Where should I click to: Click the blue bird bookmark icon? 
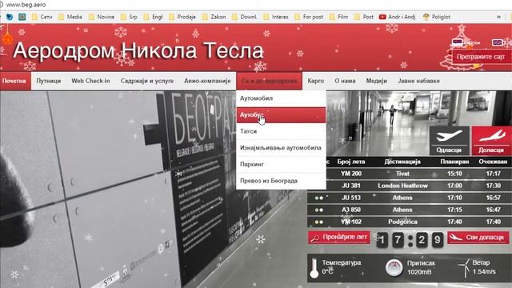pos(10,17)
